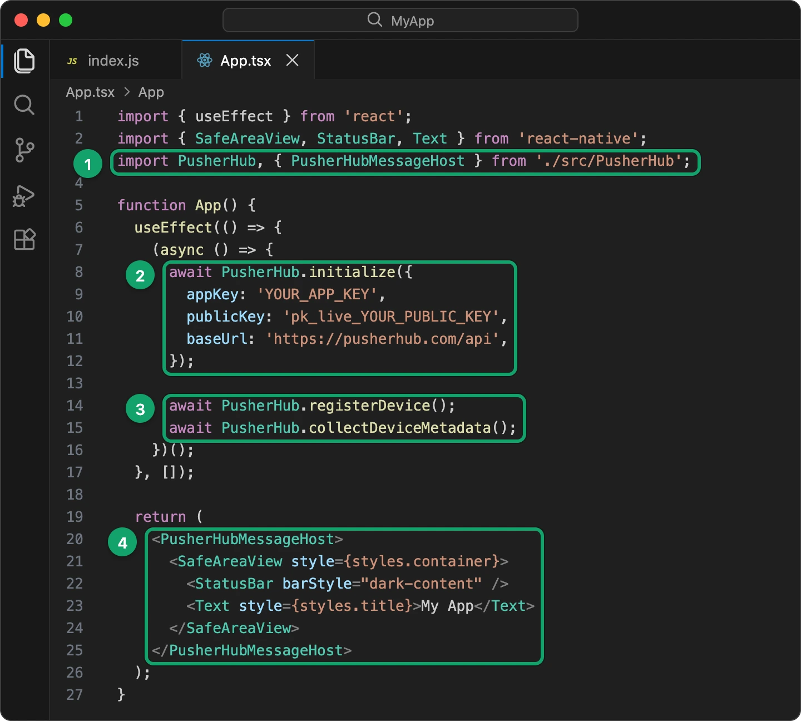Open the Extensions panel
Screen dimensions: 801x721
click(24, 239)
